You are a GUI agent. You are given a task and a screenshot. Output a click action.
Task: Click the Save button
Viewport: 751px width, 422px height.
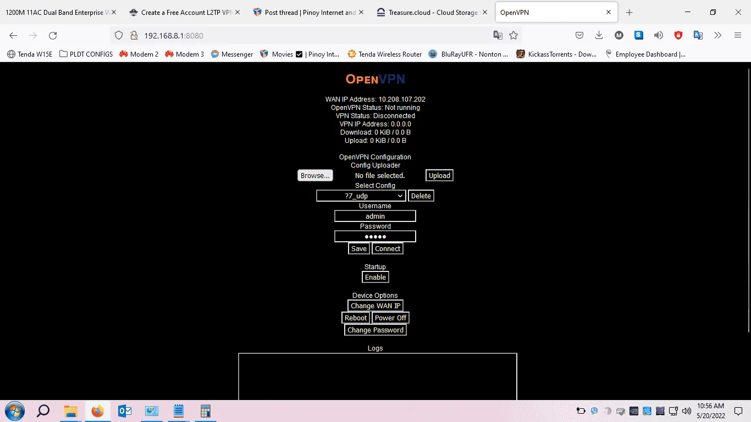tap(359, 248)
